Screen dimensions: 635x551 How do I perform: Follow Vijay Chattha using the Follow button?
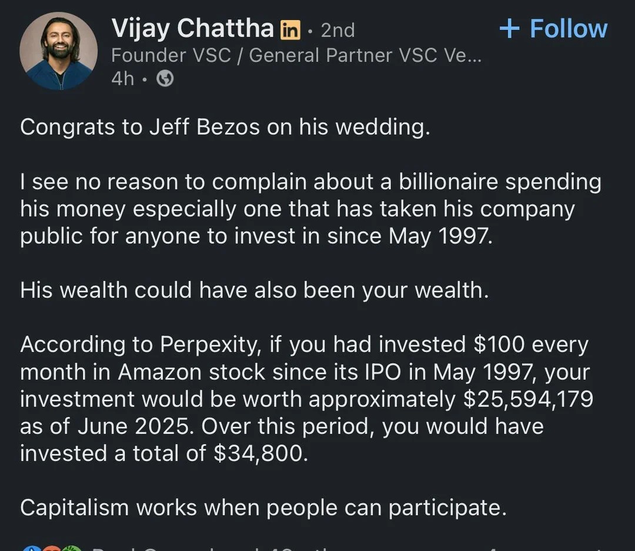point(553,28)
